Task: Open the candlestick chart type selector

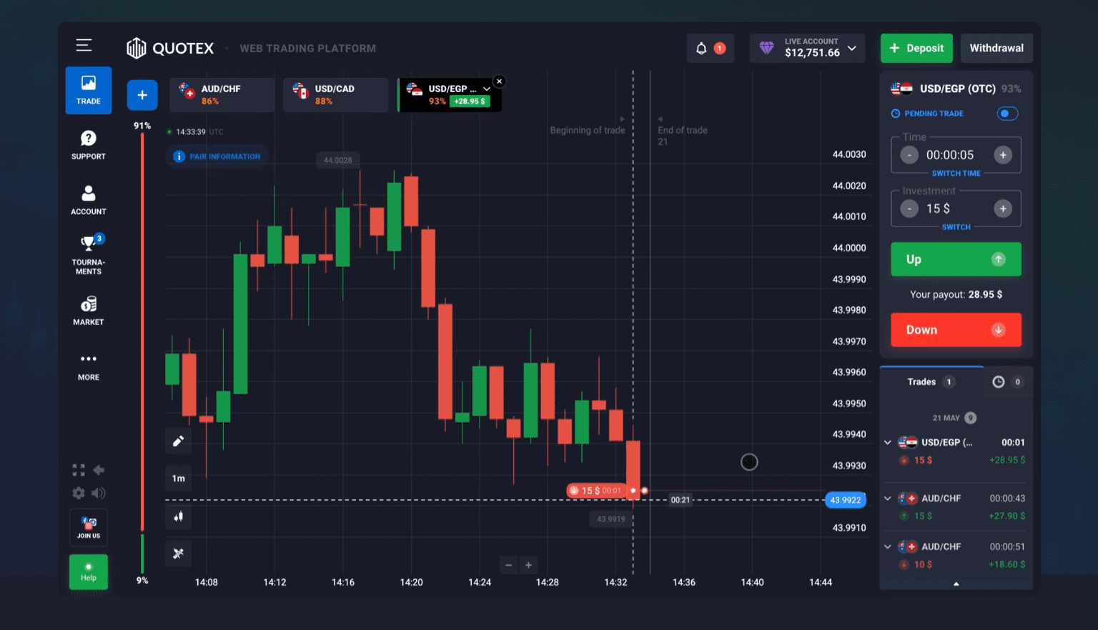Action: (179, 516)
